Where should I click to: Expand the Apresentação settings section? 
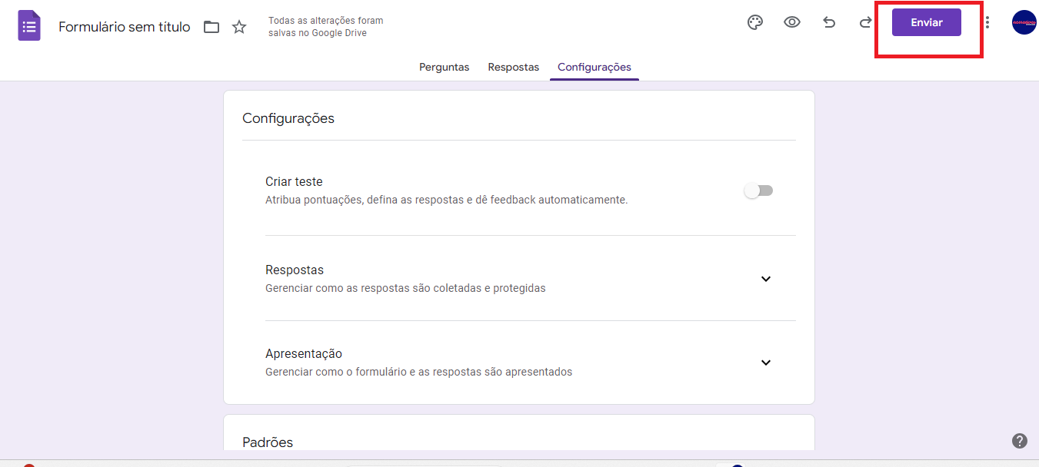(765, 362)
